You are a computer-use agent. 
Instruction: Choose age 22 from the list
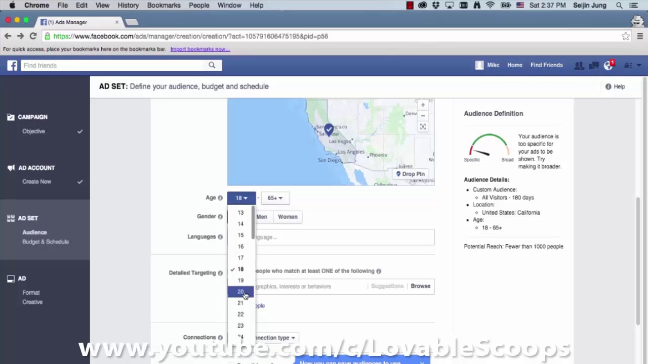(240, 314)
